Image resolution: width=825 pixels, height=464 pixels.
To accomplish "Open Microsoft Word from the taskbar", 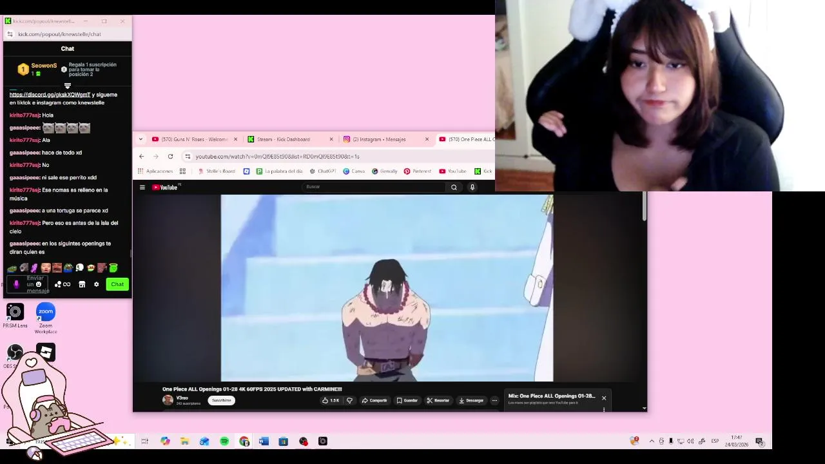I will tap(264, 441).
